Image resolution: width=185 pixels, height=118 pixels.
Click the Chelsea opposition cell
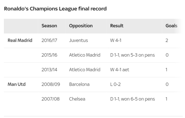[77, 99]
